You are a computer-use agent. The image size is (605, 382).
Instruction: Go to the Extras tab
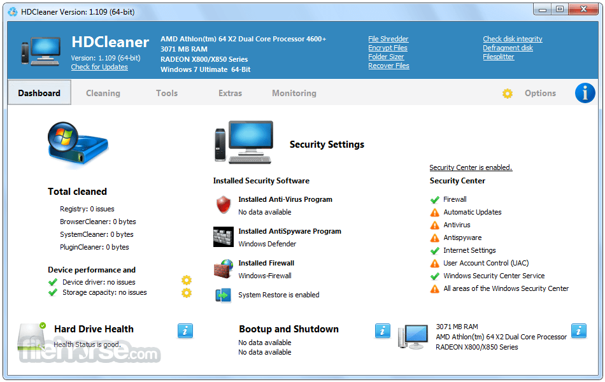click(230, 93)
